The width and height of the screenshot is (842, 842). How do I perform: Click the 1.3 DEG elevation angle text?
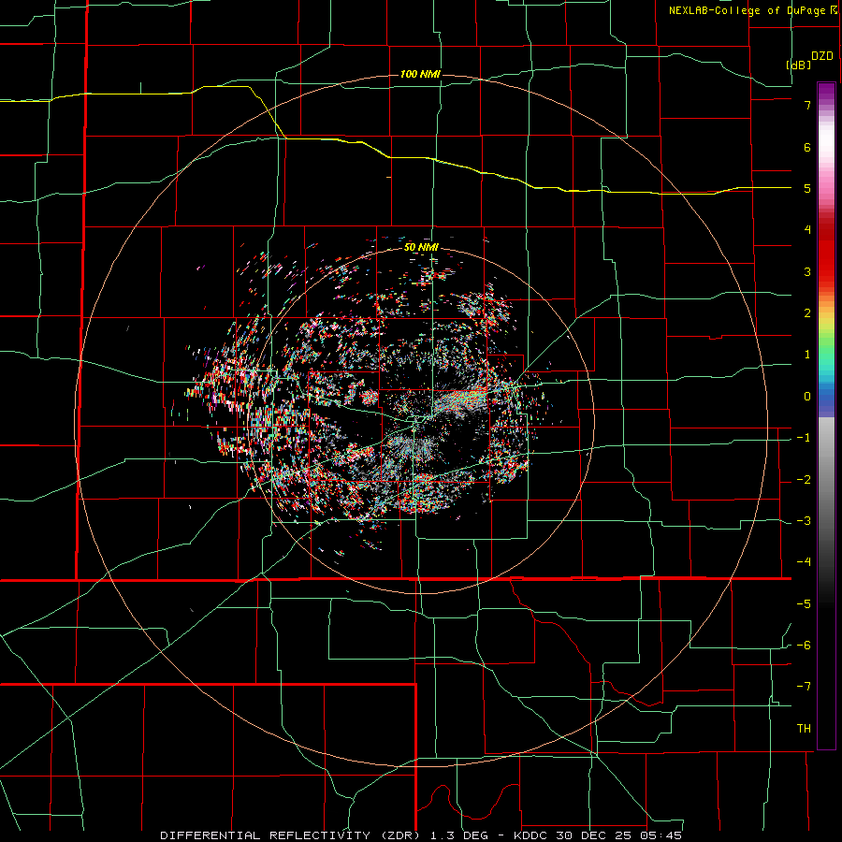[x=458, y=835]
